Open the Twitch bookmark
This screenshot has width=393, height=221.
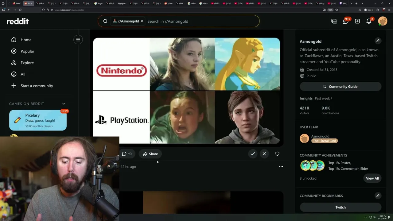tap(340, 207)
